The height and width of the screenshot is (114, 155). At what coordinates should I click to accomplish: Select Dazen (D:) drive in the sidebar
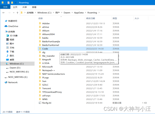[x=15, y=68]
